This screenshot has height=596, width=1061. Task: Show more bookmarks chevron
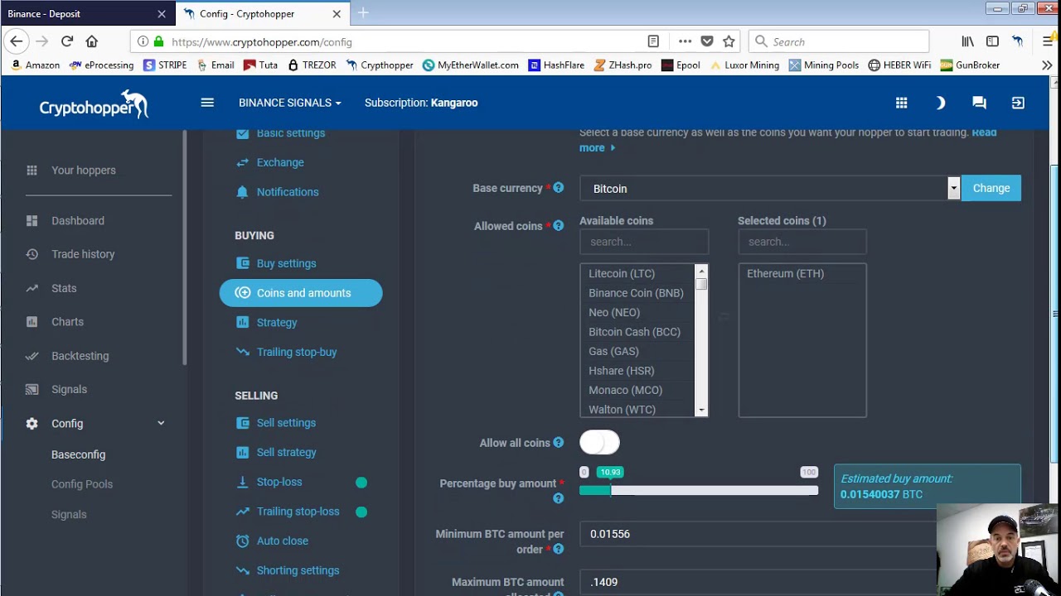[x=1047, y=65]
